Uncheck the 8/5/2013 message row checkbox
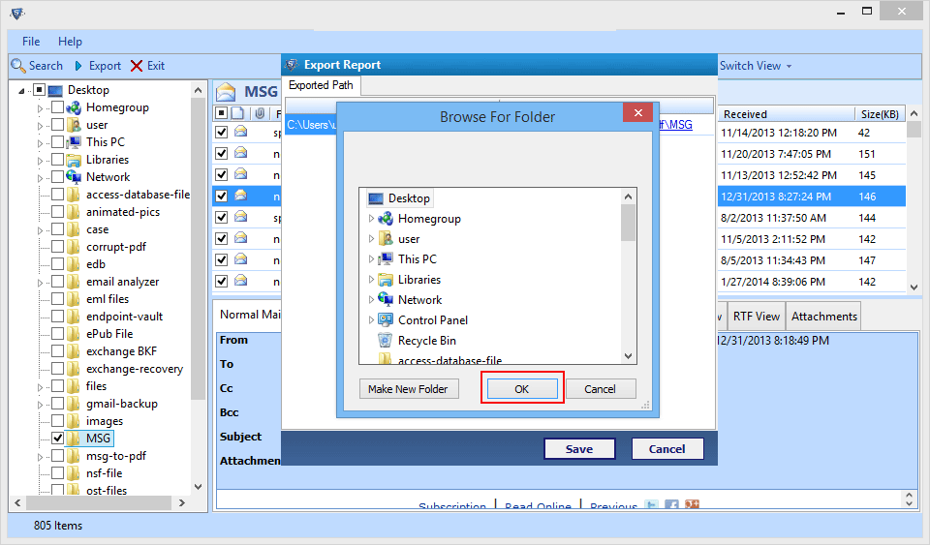 pos(221,260)
